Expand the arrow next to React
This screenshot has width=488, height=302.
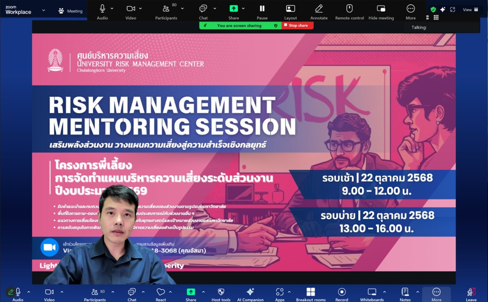170,292
